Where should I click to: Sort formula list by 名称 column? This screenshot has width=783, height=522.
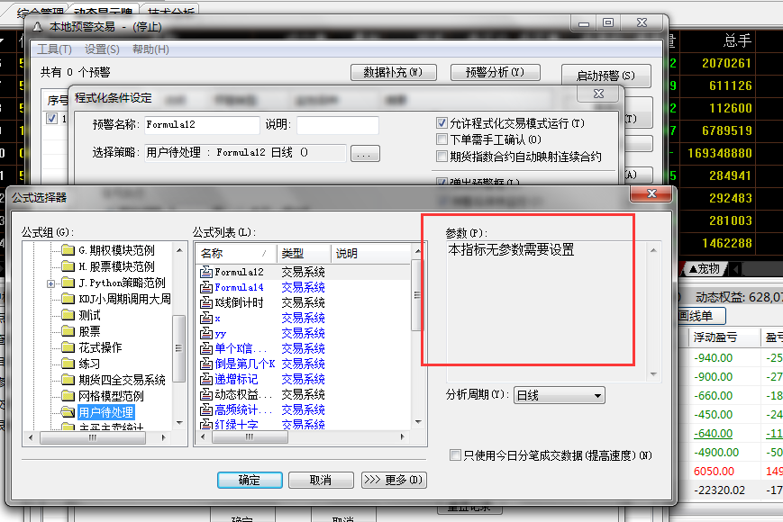(x=236, y=253)
